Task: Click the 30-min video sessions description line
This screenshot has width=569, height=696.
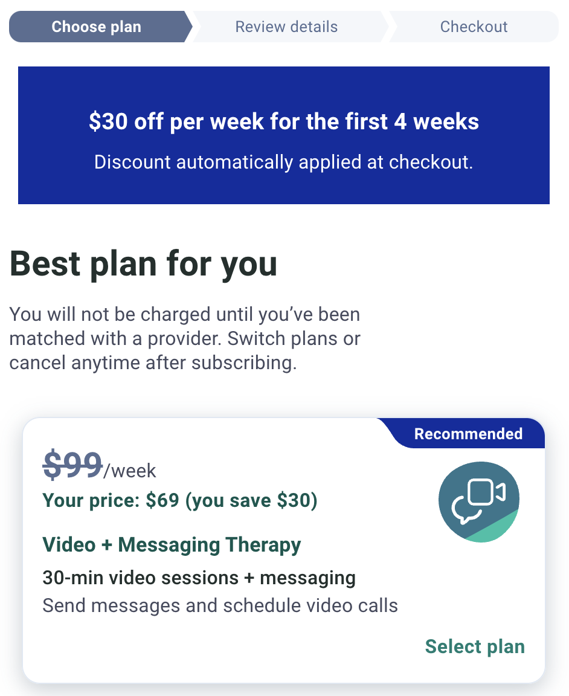Action: pos(199,578)
